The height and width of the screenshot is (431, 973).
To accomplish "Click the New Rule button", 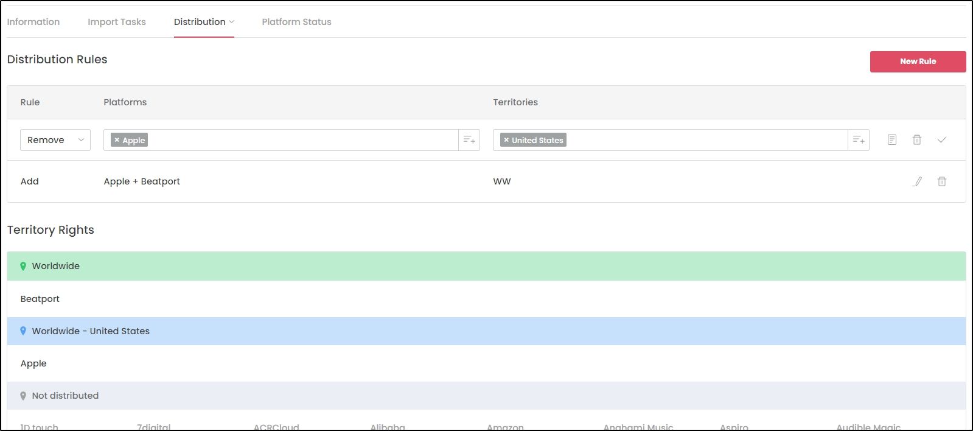I will (x=918, y=61).
